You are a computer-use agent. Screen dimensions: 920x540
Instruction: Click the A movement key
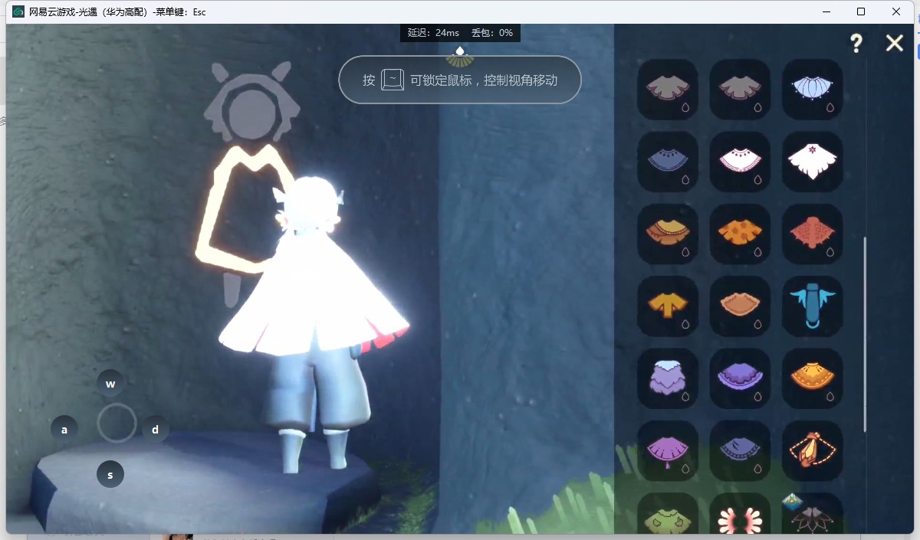pyautogui.click(x=64, y=430)
